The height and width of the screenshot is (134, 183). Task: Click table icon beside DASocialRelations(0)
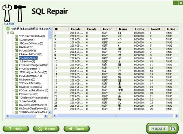click(x=16, y=87)
